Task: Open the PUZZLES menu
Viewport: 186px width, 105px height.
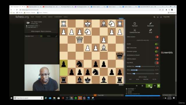Action: pos(38,17)
